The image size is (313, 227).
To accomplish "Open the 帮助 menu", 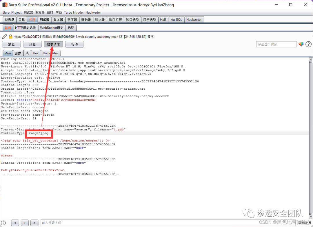I will [x=59, y=12].
